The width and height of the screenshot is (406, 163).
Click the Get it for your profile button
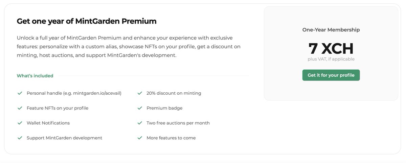pyautogui.click(x=331, y=75)
